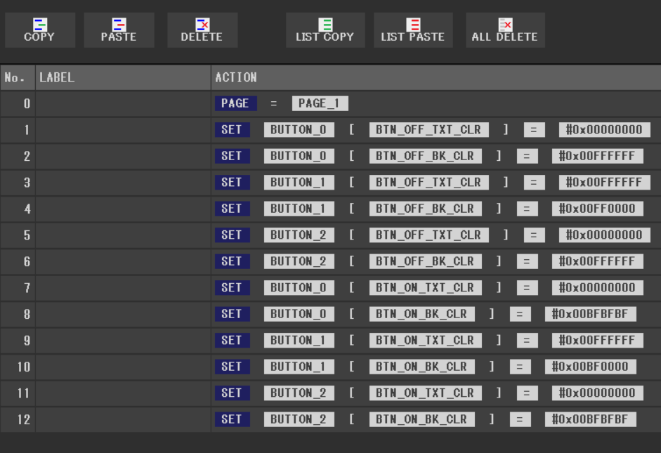The width and height of the screenshot is (661, 453).
Task: Open BTN_OFF_BK_CLR property in row 2
Action: point(424,156)
